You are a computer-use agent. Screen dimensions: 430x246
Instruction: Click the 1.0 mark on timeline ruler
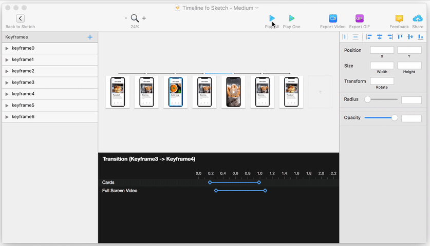pyautogui.click(x=260, y=174)
